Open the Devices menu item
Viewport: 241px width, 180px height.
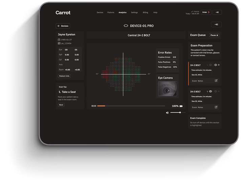[100, 12]
